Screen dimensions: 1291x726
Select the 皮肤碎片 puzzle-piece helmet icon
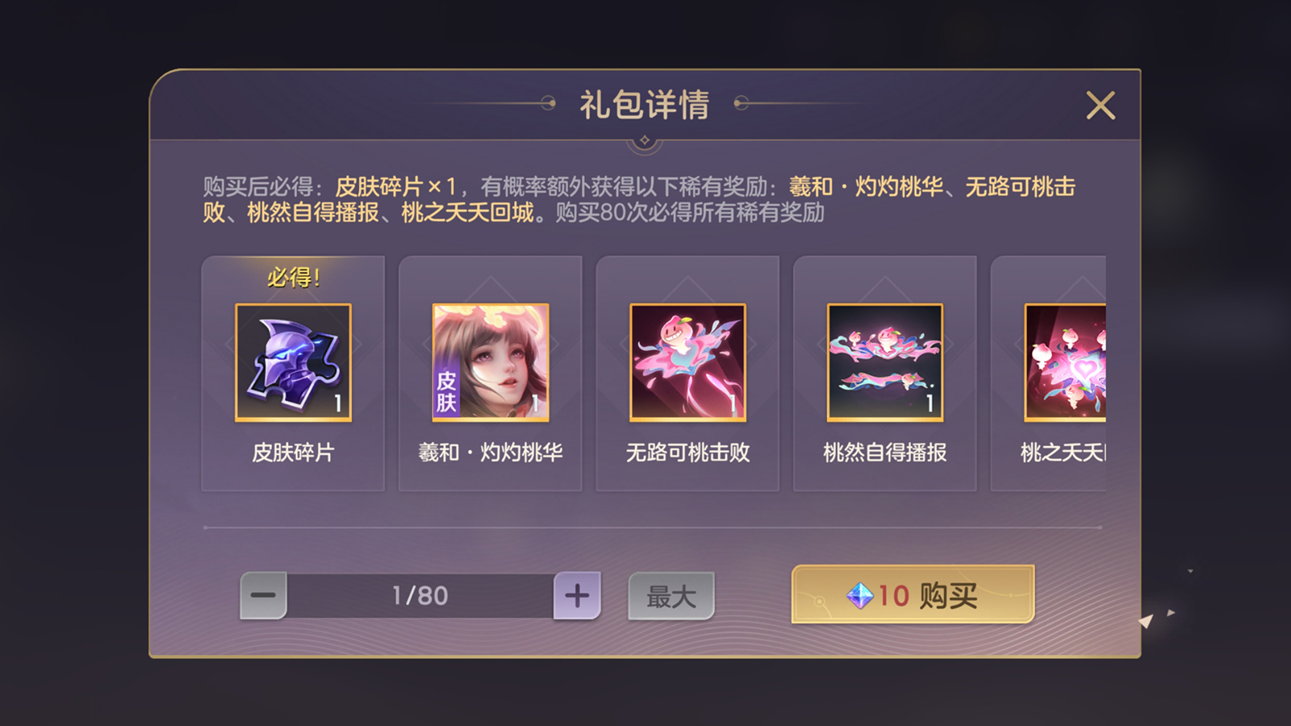click(293, 362)
